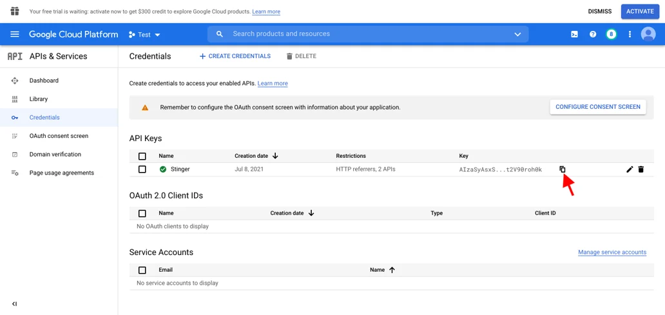Click the gift icon in trial banner
The width and height of the screenshot is (665, 315).
point(15,12)
